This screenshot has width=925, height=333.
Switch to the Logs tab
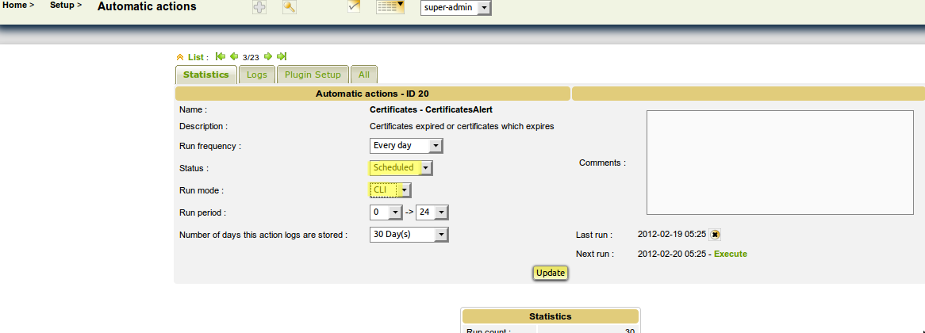coord(257,75)
